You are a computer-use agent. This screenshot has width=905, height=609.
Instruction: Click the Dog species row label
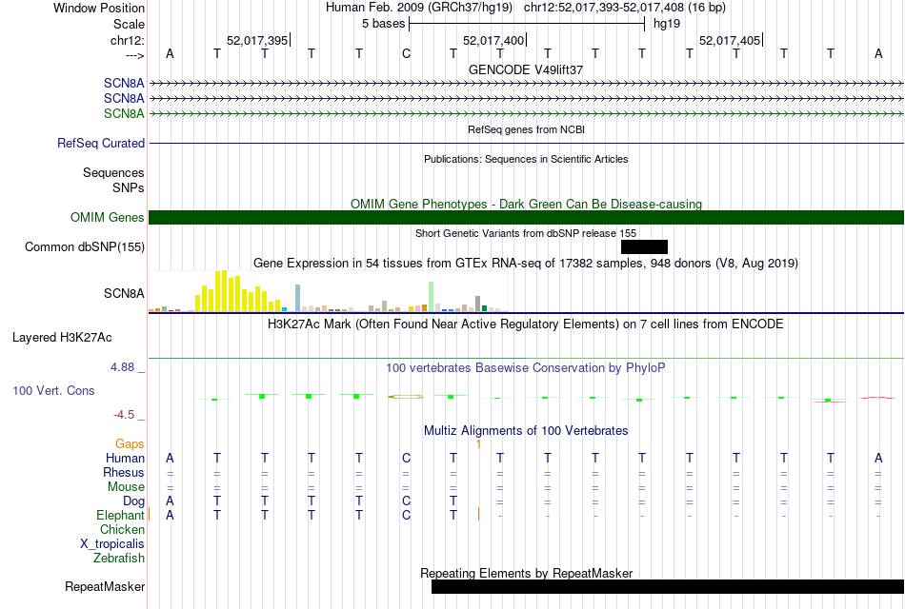pyautogui.click(x=133, y=501)
